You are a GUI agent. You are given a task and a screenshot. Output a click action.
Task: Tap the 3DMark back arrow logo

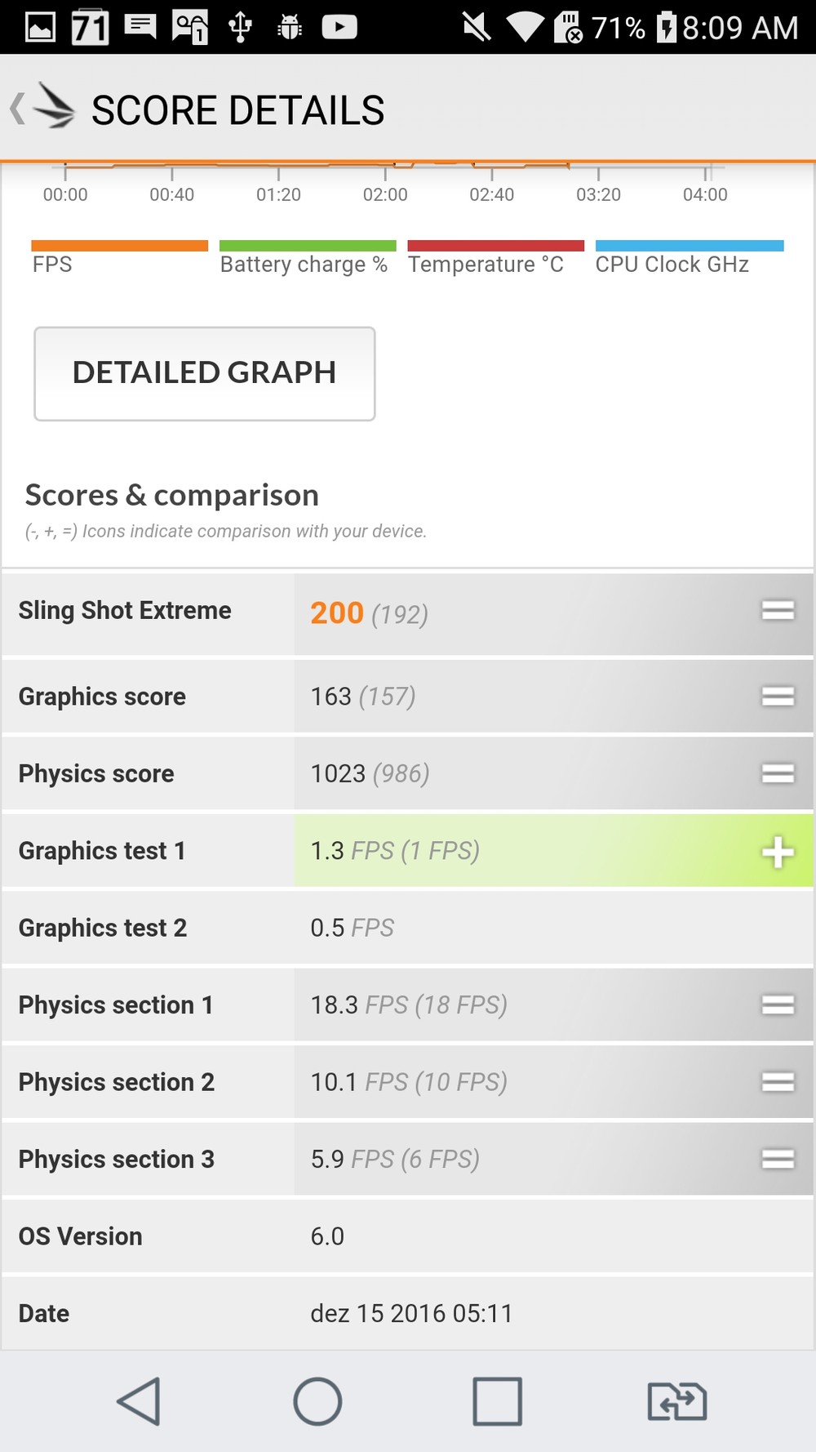tap(43, 109)
